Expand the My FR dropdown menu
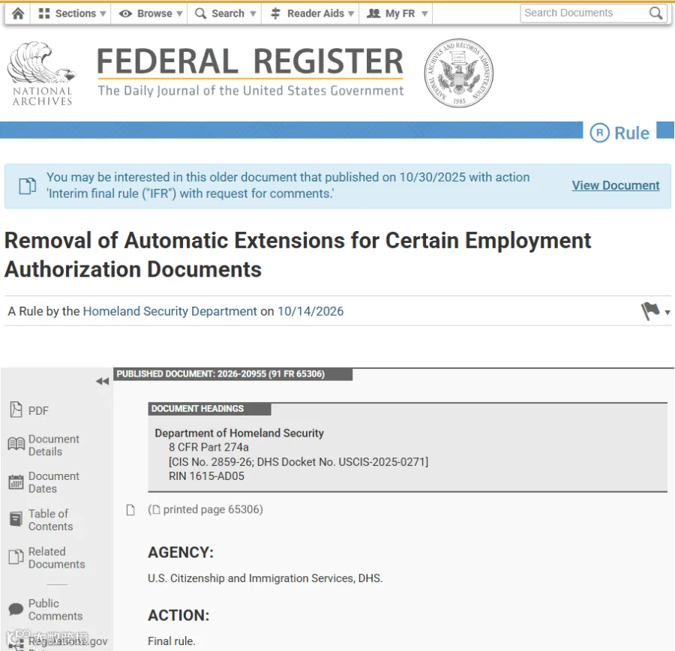 pos(397,13)
